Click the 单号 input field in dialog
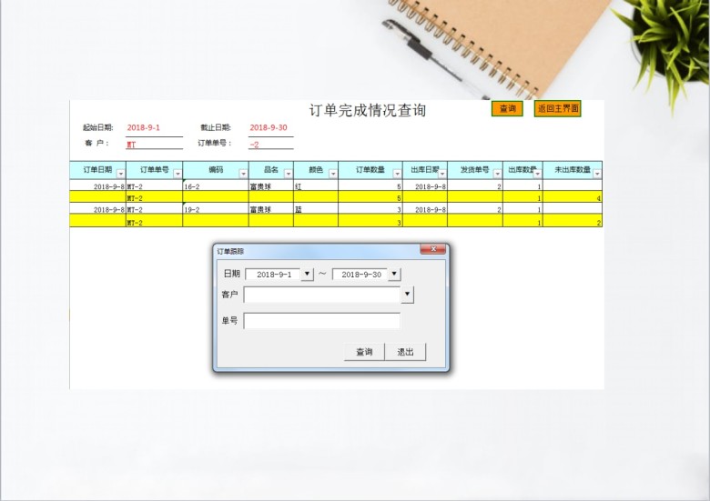This screenshot has height=501, width=710. pyautogui.click(x=322, y=321)
